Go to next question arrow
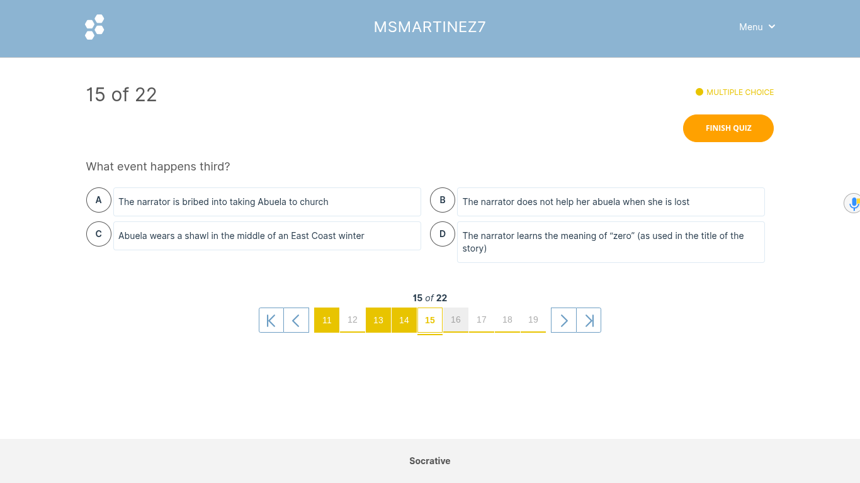860x483 pixels. point(563,320)
